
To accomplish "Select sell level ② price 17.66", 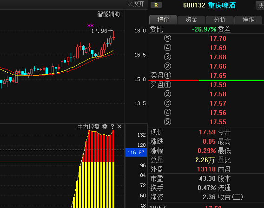I will coord(218,66).
